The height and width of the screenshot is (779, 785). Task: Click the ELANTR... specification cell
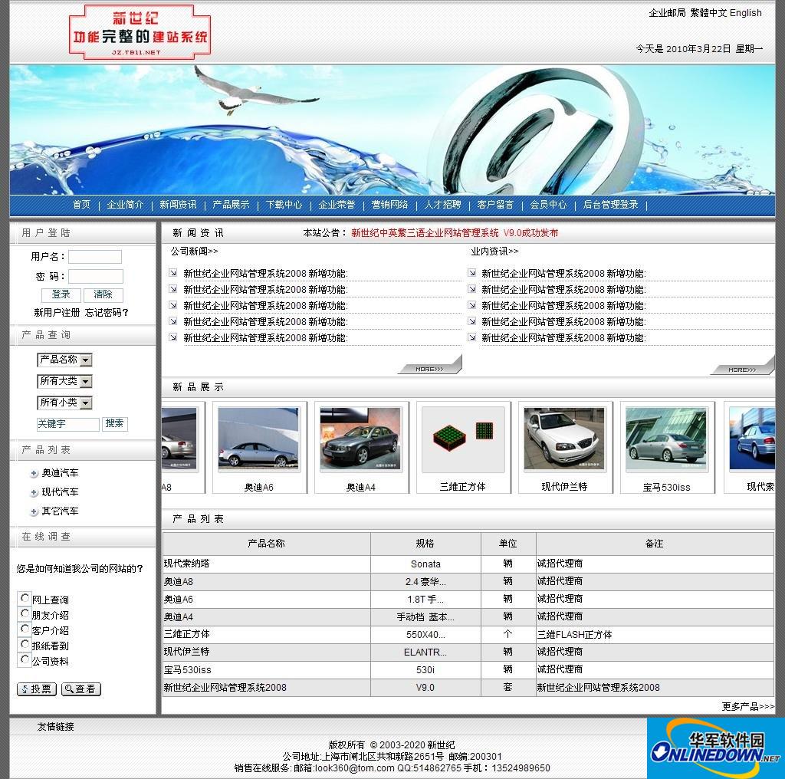425,652
